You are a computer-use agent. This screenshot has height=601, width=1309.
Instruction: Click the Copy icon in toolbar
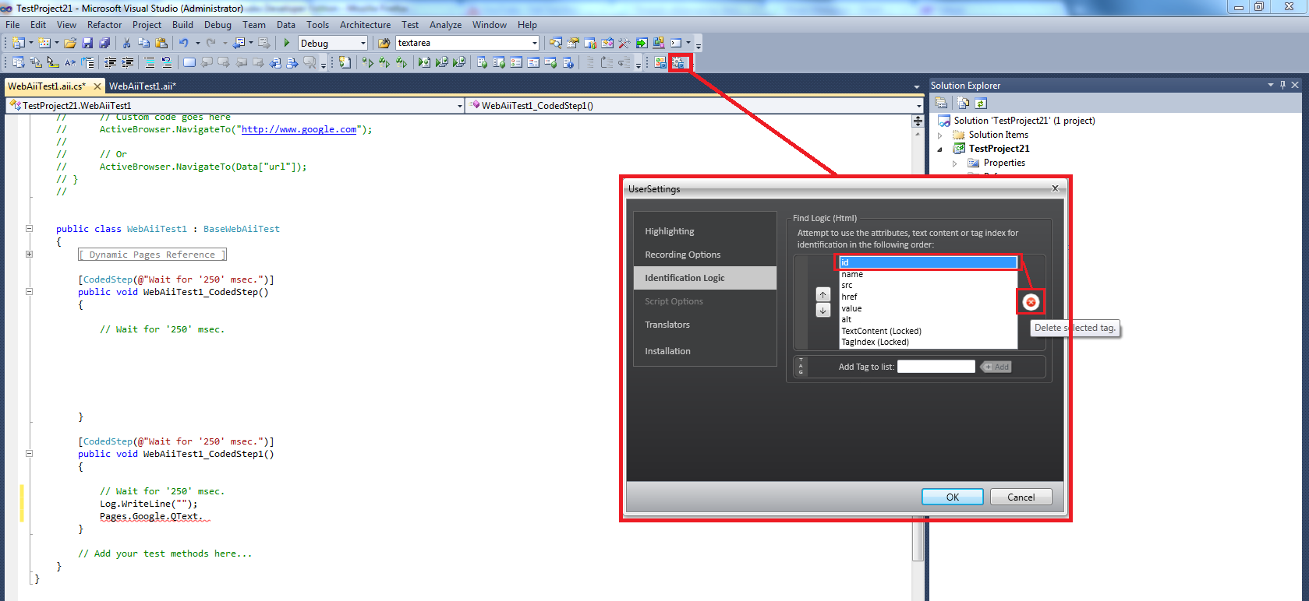coord(143,43)
